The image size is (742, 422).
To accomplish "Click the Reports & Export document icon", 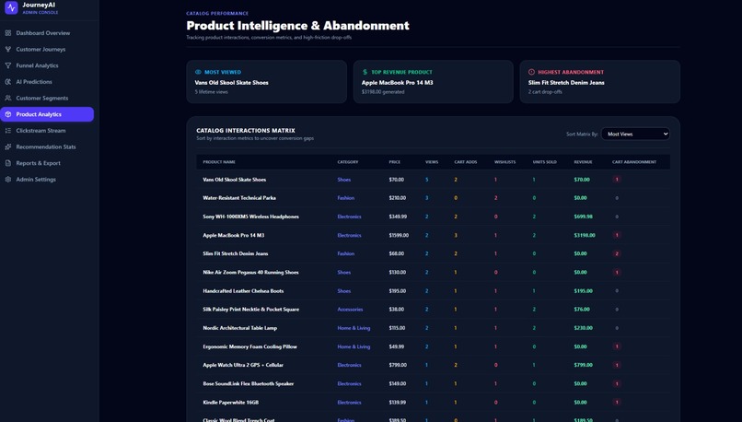I will pos(8,163).
